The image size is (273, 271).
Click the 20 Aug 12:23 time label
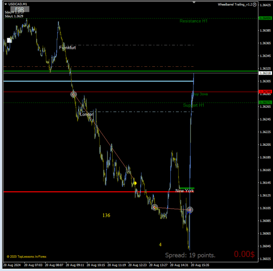(x=137, y=265)
